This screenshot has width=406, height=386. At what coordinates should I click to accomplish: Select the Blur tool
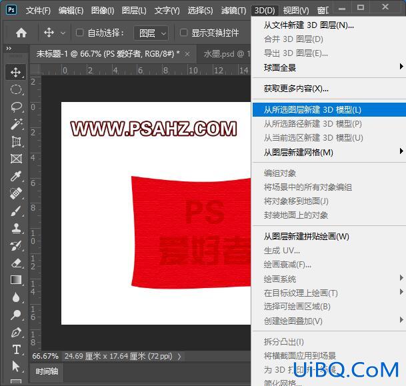tap(16, 297)
